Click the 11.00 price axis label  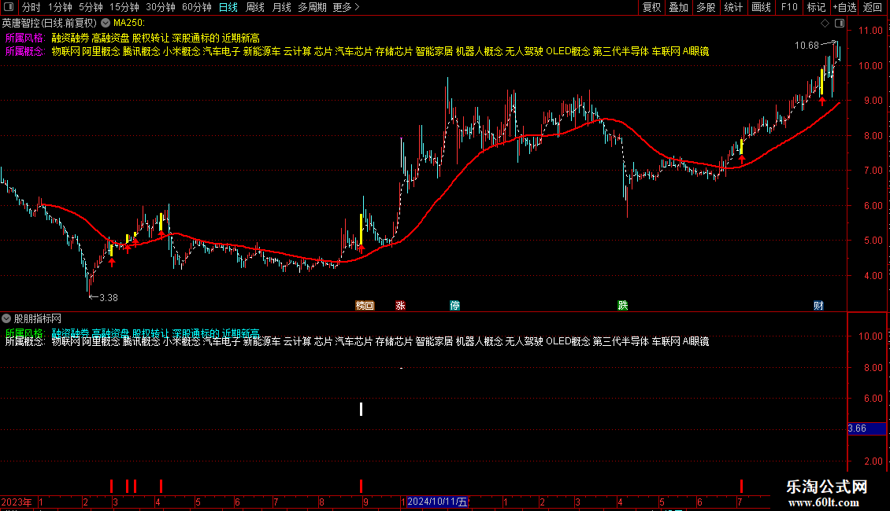tap(870, 31)
